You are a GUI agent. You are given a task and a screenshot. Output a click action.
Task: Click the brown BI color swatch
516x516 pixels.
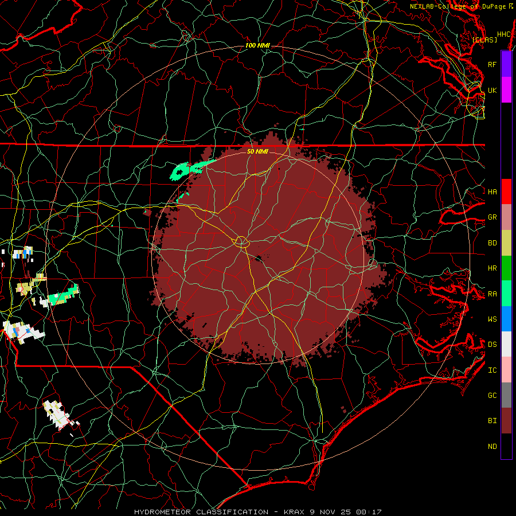pyautogui.click(x=506, y=421)
